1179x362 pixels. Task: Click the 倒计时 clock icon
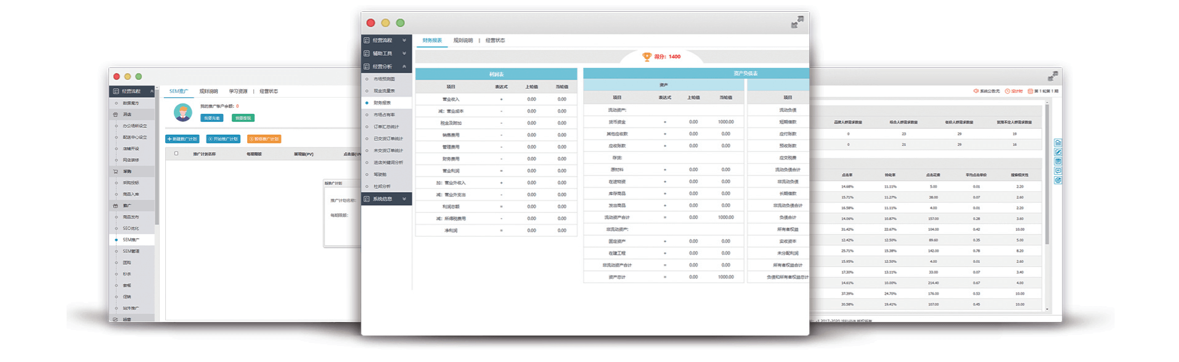tap(1008, 91)
